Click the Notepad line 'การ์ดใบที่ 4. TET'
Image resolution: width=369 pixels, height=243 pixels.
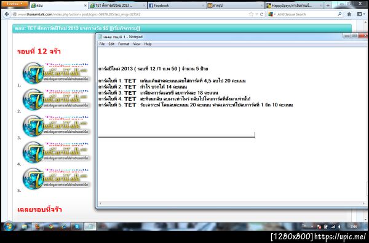[174, 99]
